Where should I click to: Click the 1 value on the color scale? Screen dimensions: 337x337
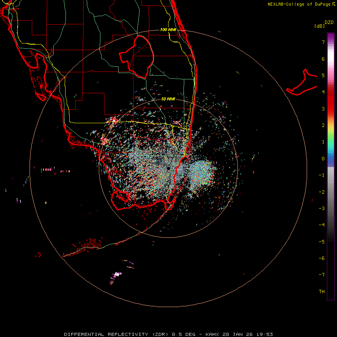(323, 142)
